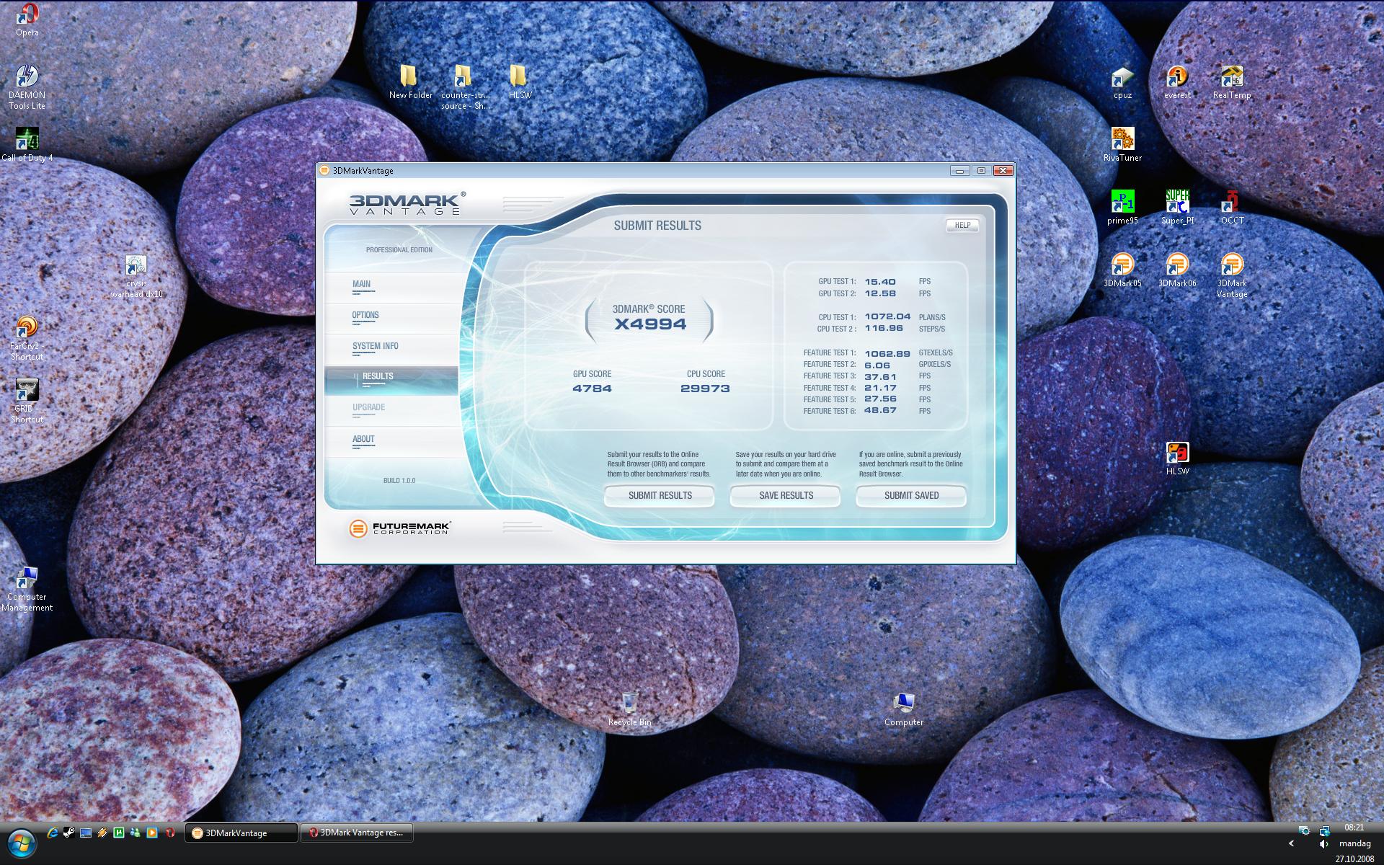Screen dimensions: 1384x865
Task: Launch Windows Media Player quick launch icon
Action: 152,833
